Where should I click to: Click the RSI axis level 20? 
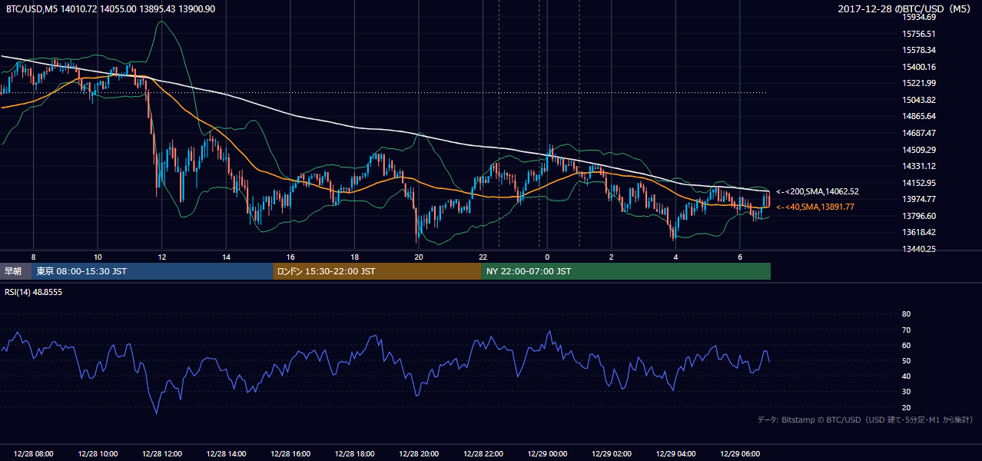906,407
